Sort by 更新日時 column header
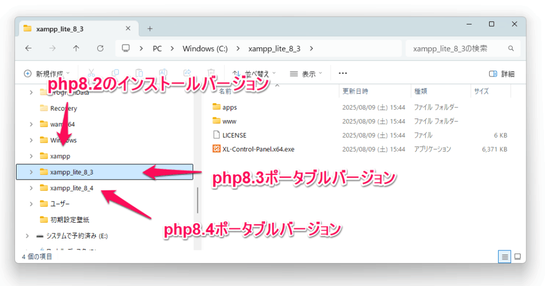 pos(355,91)
